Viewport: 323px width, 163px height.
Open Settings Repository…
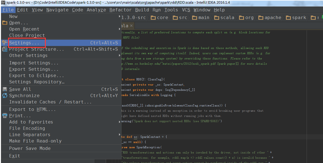point(61,82)
